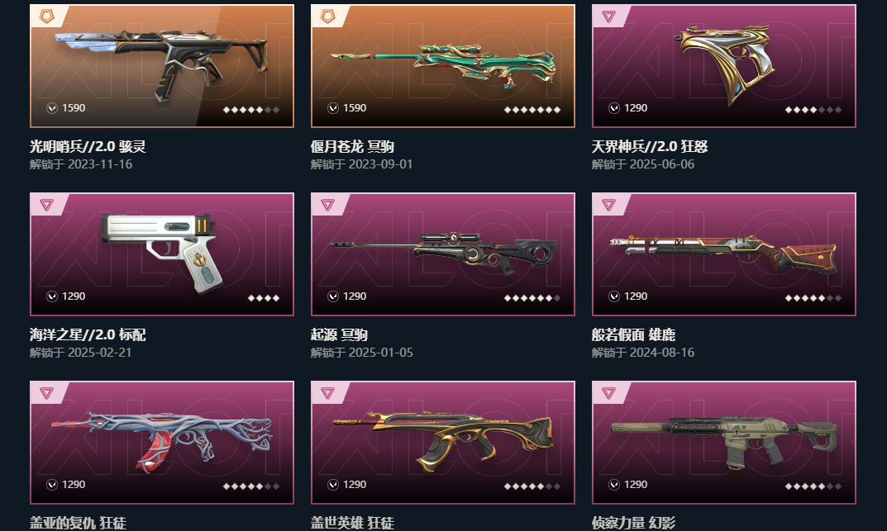Select the 天界神兵//2.0 狂怒 pistol image
Screen dimensions: 887x531
click(725, 64)
